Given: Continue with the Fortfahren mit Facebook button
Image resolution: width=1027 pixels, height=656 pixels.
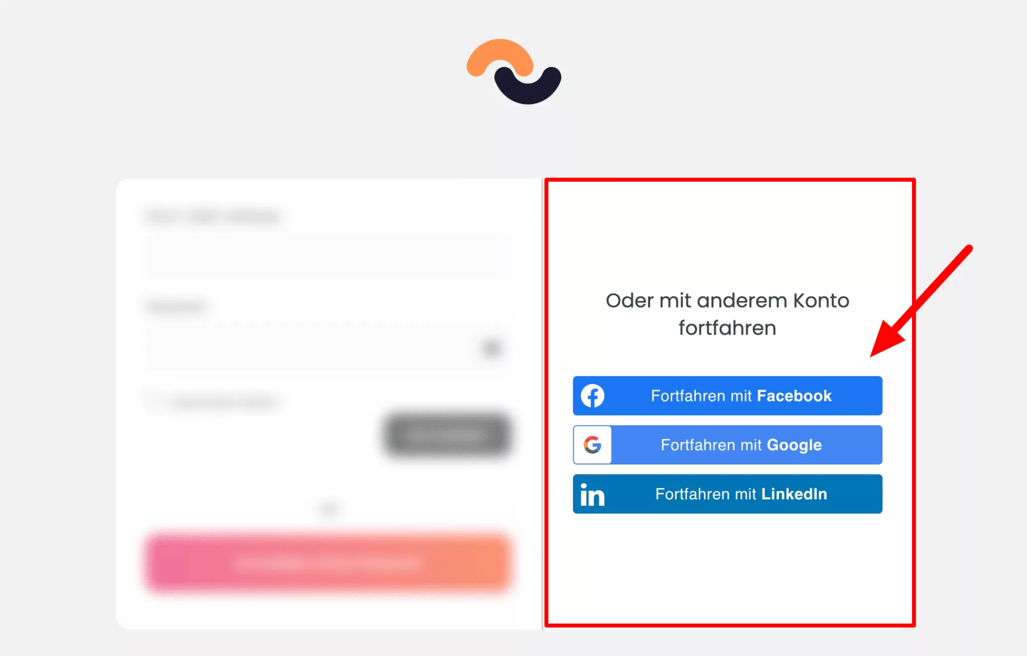Looking at the screenshot, I should 728,396.
